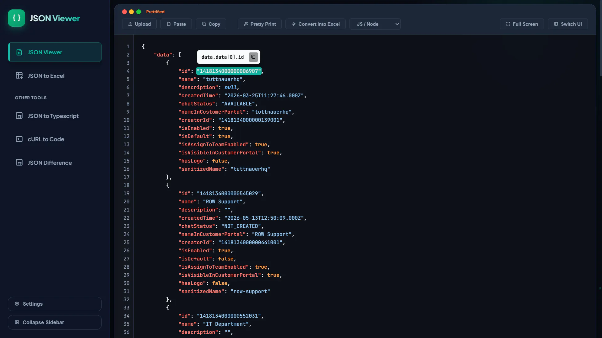
Task: Click the "ROW Support" name value on line 20
Action: point(223,201)
